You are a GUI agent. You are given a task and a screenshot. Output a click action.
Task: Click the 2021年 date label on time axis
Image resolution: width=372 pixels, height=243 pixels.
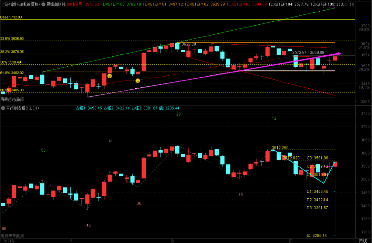(x=8, y=241)
